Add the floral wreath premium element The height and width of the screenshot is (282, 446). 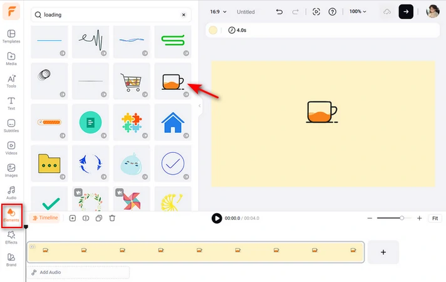(x=90, y=199)
